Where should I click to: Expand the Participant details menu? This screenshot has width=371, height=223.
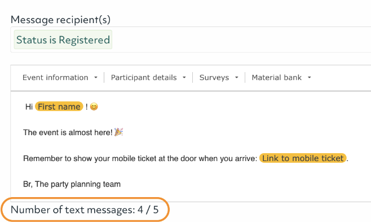(148, 78)
